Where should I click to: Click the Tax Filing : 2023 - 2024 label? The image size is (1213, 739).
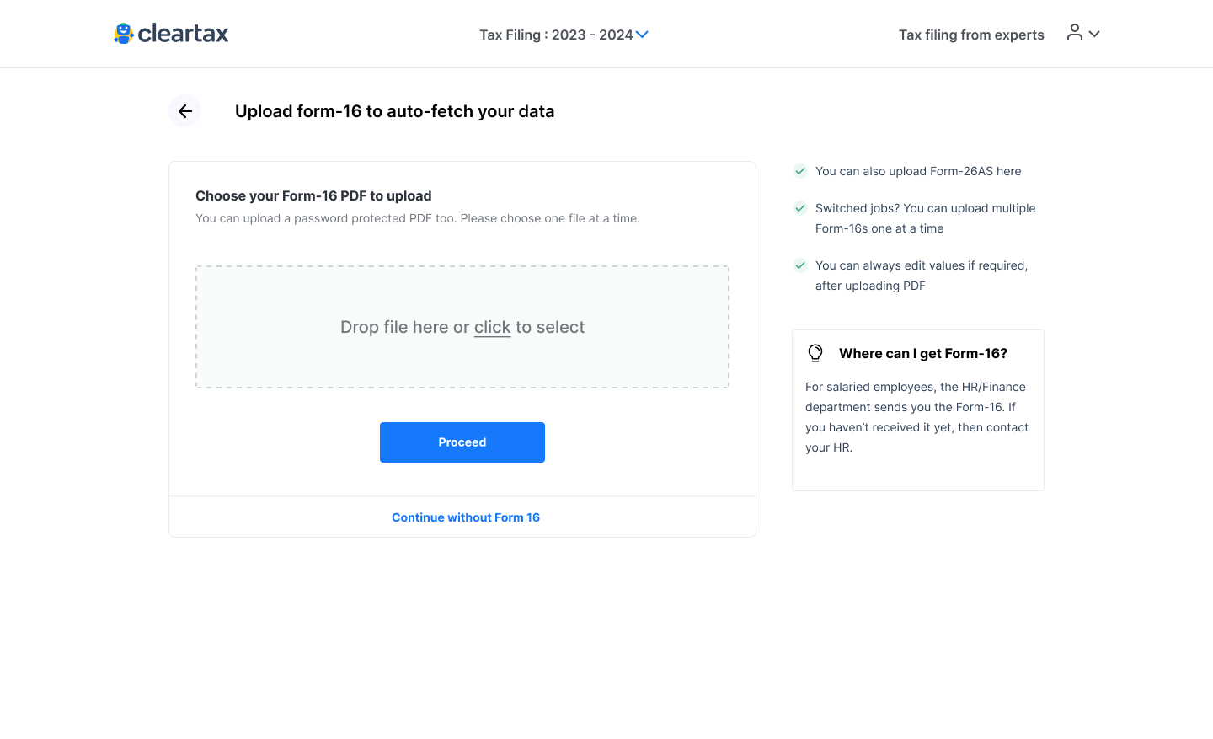coord(556,35)
